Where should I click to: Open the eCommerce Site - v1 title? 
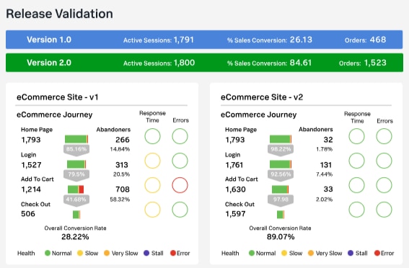point(58,97)
